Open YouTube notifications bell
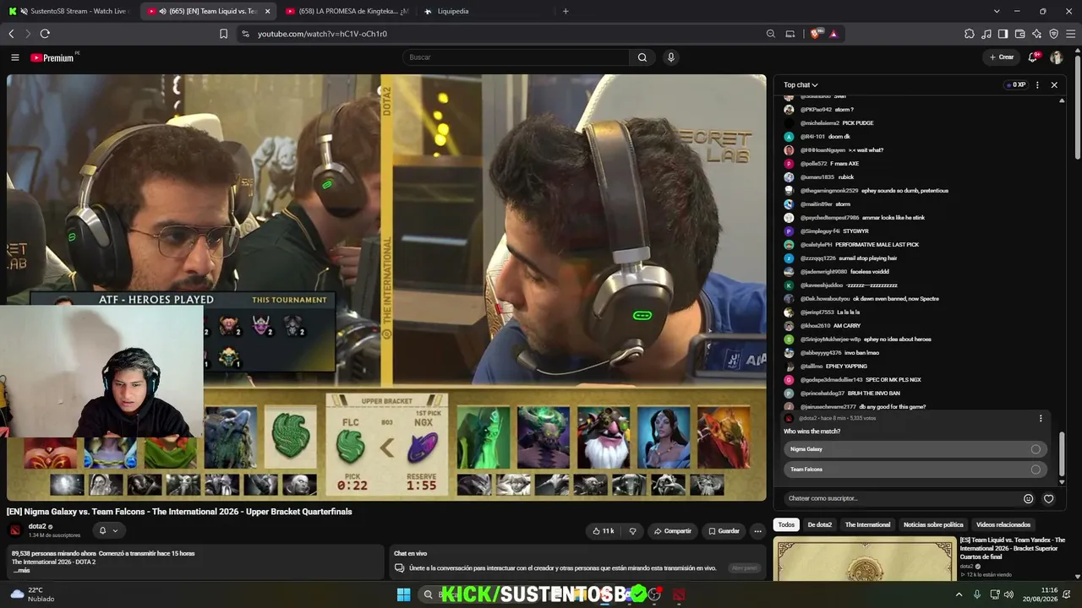This screenshot has height=608, width=1082. pyautogui.click(x=1032, y=57)
